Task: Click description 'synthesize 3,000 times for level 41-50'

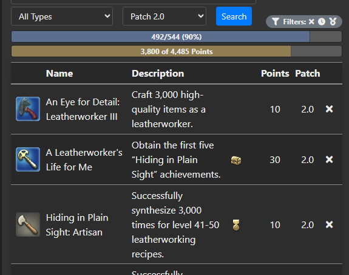Action: 175,225
